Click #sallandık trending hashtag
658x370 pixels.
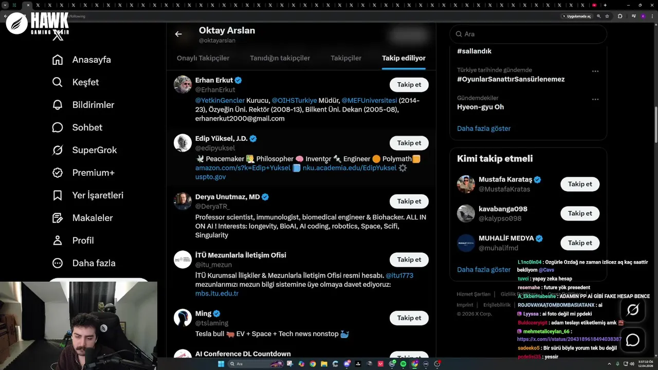(474, 51)
